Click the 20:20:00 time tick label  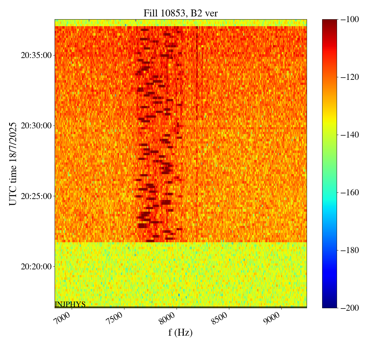coord(36,267)
